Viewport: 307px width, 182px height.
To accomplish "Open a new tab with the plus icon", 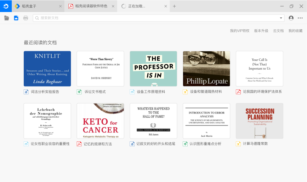I will tap(174, 6).
